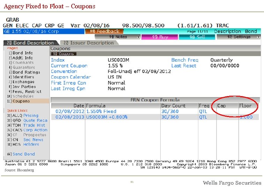Select the 51) Coupons sub-tab

tap(64, 54)
